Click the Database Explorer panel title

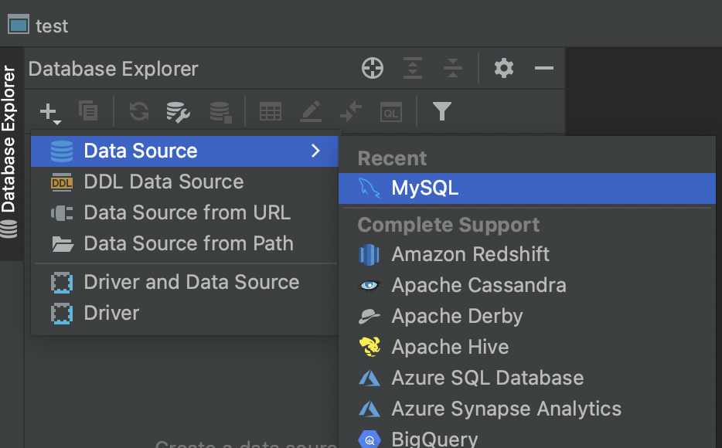[114, 69]
